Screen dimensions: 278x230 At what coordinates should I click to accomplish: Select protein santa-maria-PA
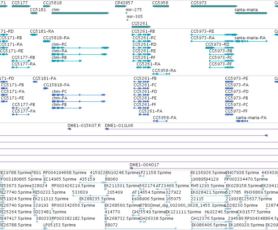pos(242,121)
